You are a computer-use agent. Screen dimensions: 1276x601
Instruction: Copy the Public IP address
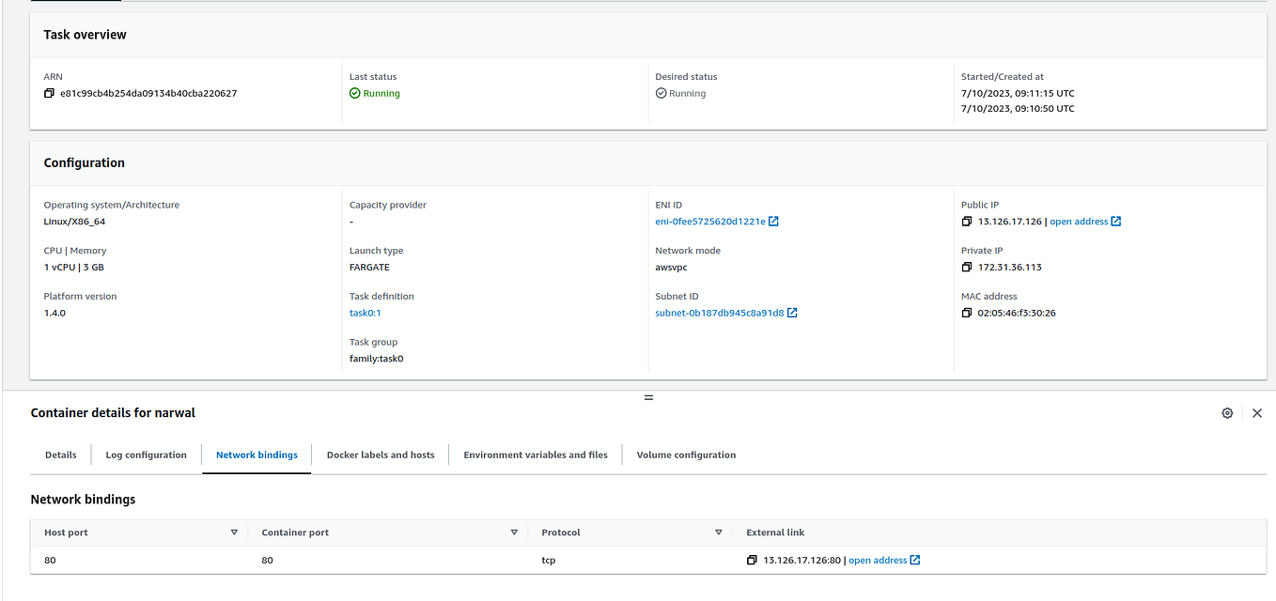click(x=966, y=221)
